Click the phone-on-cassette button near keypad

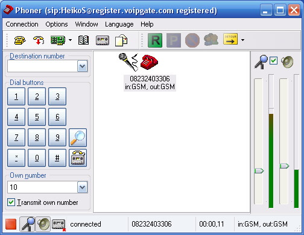pos(78,158)
